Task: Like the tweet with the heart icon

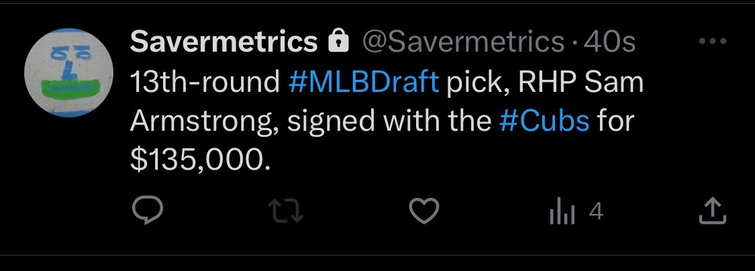Action: click(x=424, y=213)
